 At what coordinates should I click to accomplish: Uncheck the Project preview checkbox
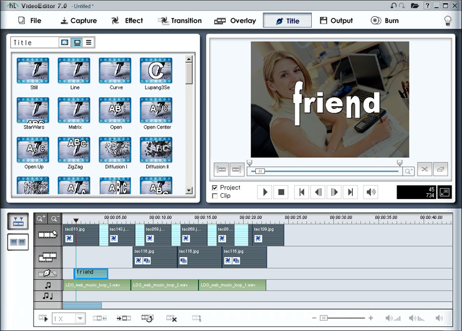215,188
